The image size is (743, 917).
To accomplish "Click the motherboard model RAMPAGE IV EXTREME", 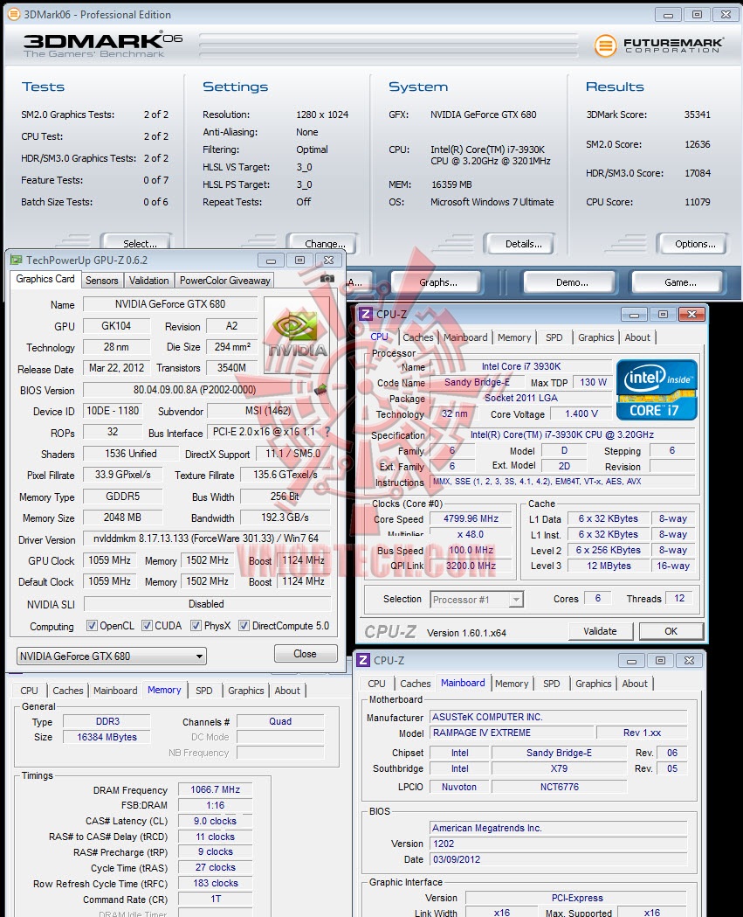I will click(x=511, y=733).
